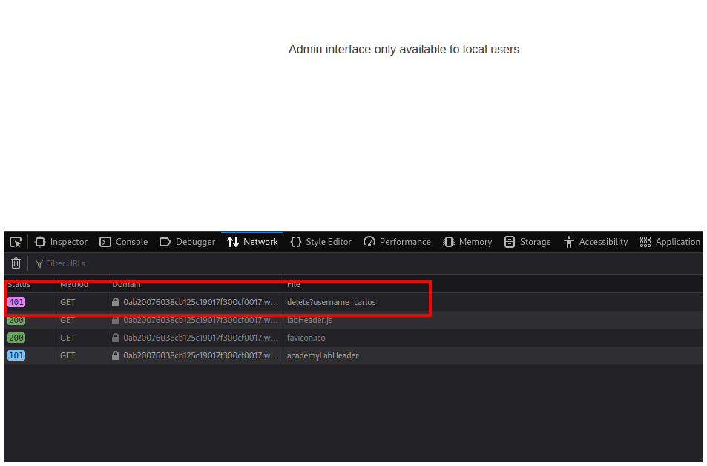Screen dimensions: 707x466
Task: Select the Application tab
Action: [x=670, y=242]
